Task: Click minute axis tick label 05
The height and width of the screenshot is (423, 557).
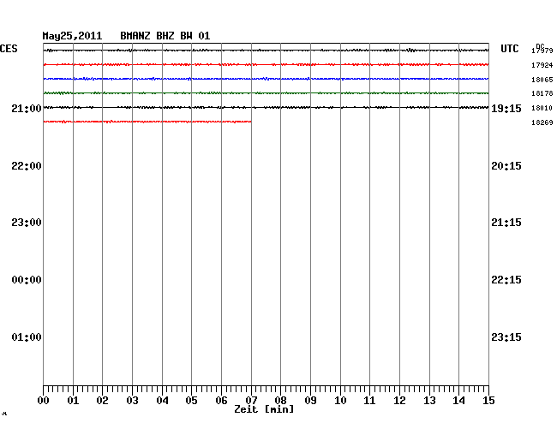Action: (191, 401)
